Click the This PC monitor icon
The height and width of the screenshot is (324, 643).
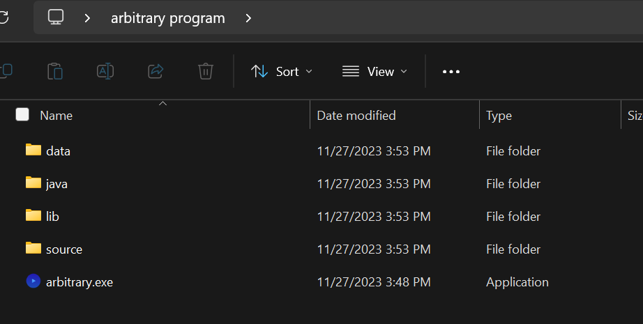[56, 17]
